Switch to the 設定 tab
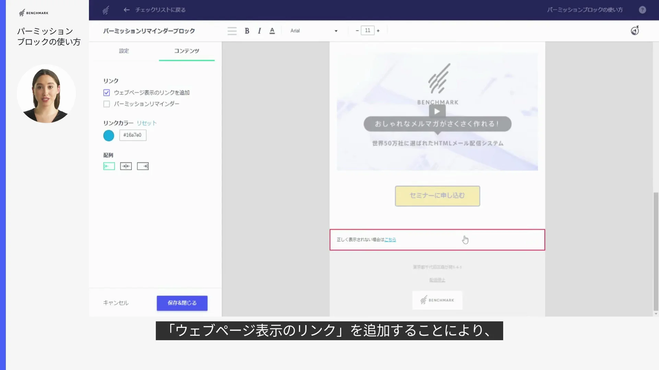 coord(124,51)
